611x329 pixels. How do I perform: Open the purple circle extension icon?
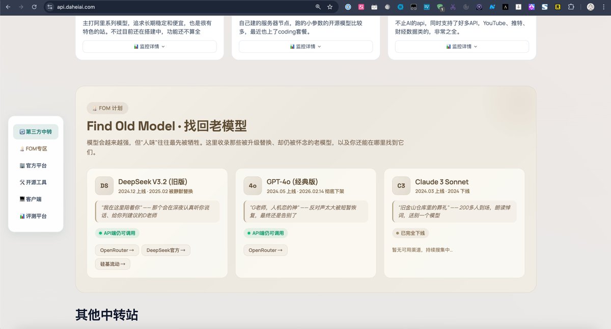point(479,7)
